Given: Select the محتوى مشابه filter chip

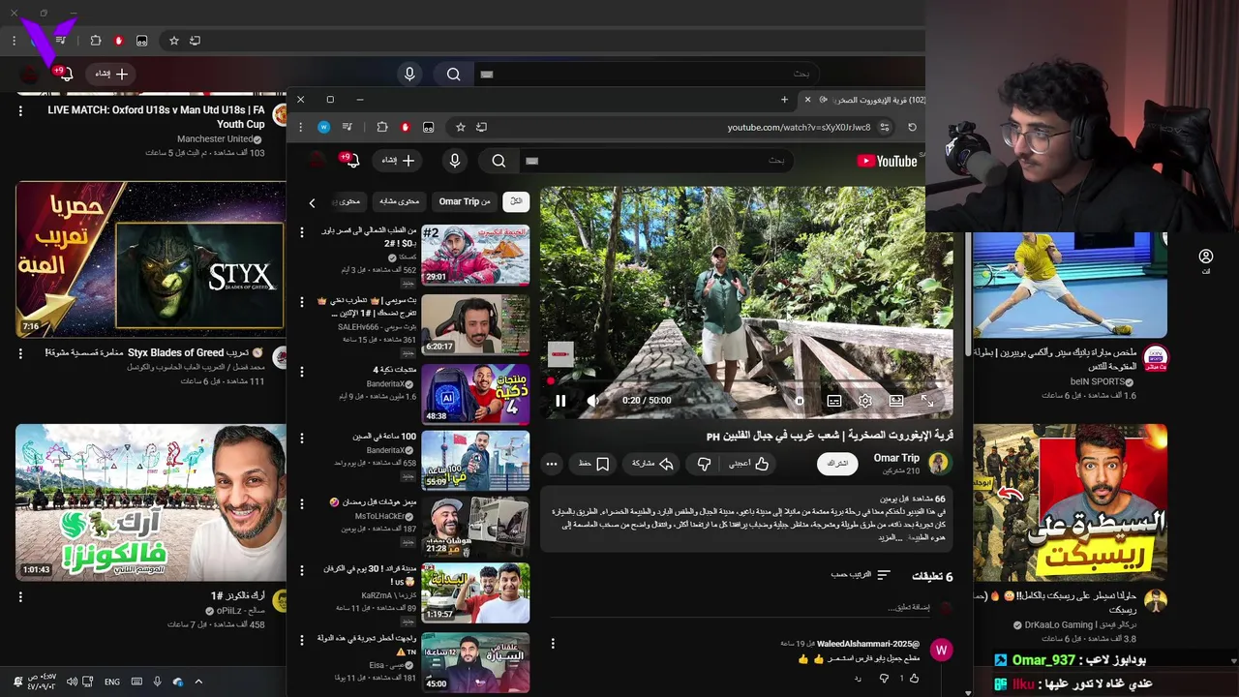Looking at the screenshot, I should click(400, 201).
